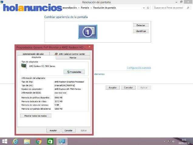193x145 pixels.
Task: Click the Pantalla breadcrumb
Action: (x=85, y=8)
